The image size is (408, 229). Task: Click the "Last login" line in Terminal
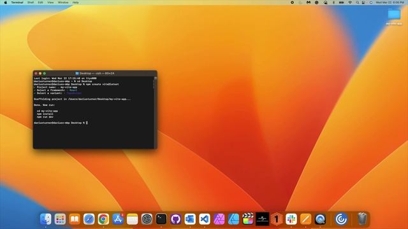[65, 78]
